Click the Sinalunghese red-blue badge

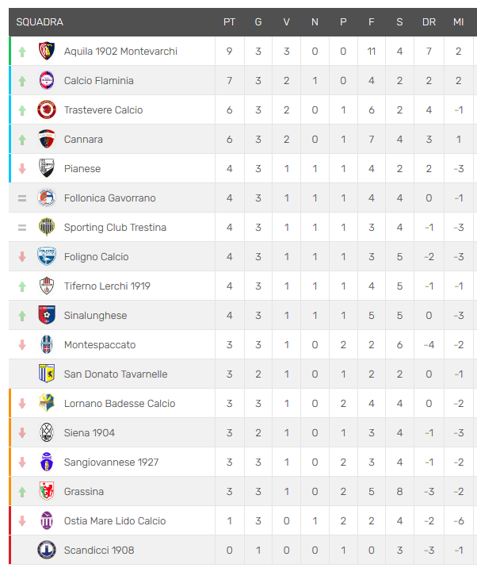pyautogui.click(x=47, y=315)
